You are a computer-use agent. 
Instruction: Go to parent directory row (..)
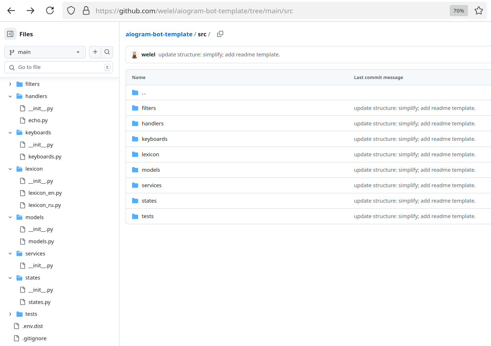click(x=144, y=93)
